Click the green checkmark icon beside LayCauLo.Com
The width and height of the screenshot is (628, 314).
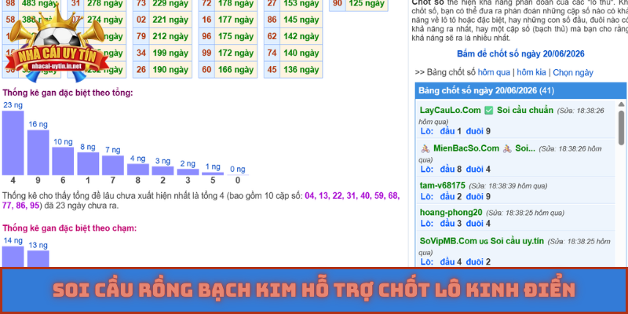[488, 111]
